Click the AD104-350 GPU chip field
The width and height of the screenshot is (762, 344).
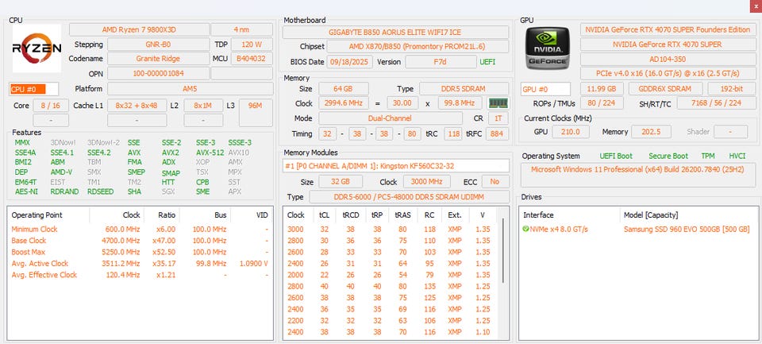(x=668, y=59)
